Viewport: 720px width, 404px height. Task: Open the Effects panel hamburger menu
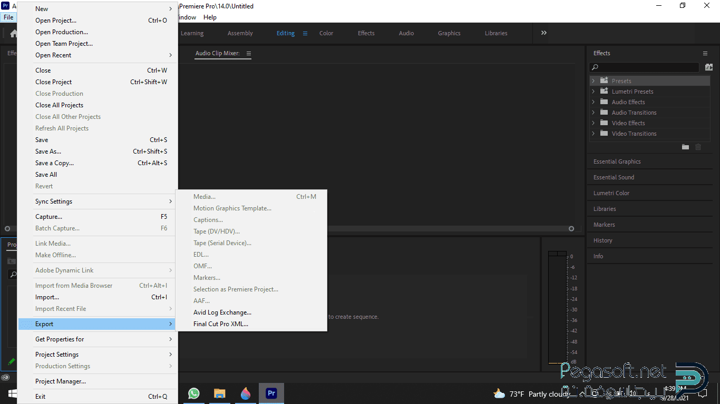click(x=705, y=53)
